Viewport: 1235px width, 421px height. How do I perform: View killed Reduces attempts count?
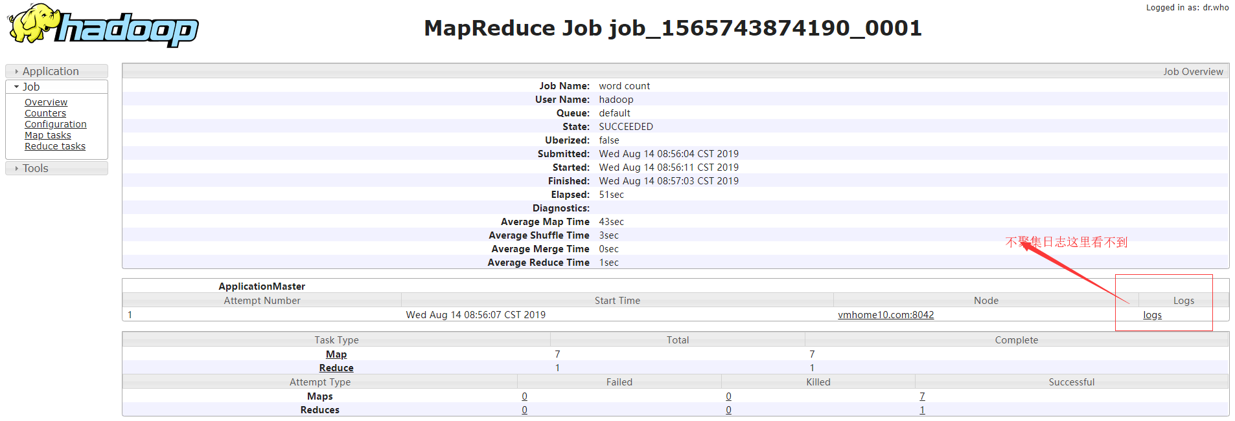(x=728, y=410)
